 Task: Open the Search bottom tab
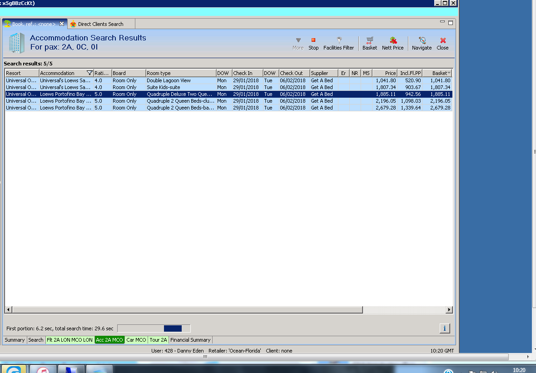pos(36,340)
